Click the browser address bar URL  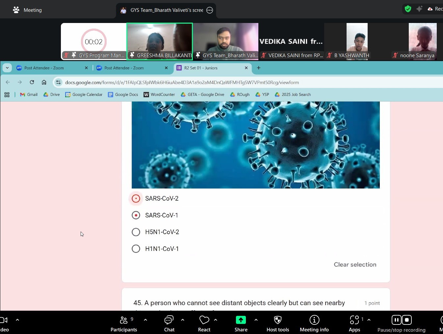[182, 82]
